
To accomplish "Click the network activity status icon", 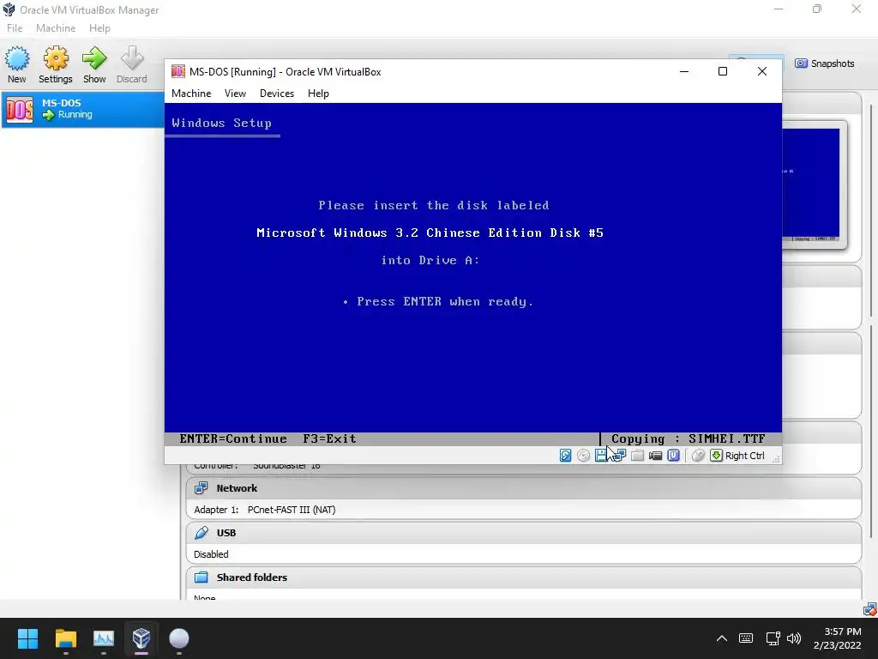I will pyautogui.click(x=619, y=456).
